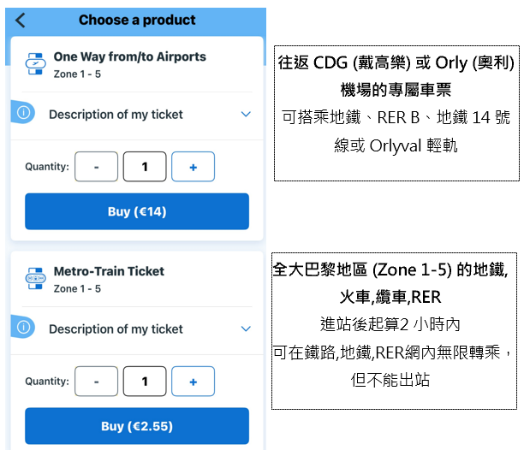Open Description of my ticket under Metro-Train
Image resolution: width=524 pixels, height=450 pixels.
(x=116, y=329)
